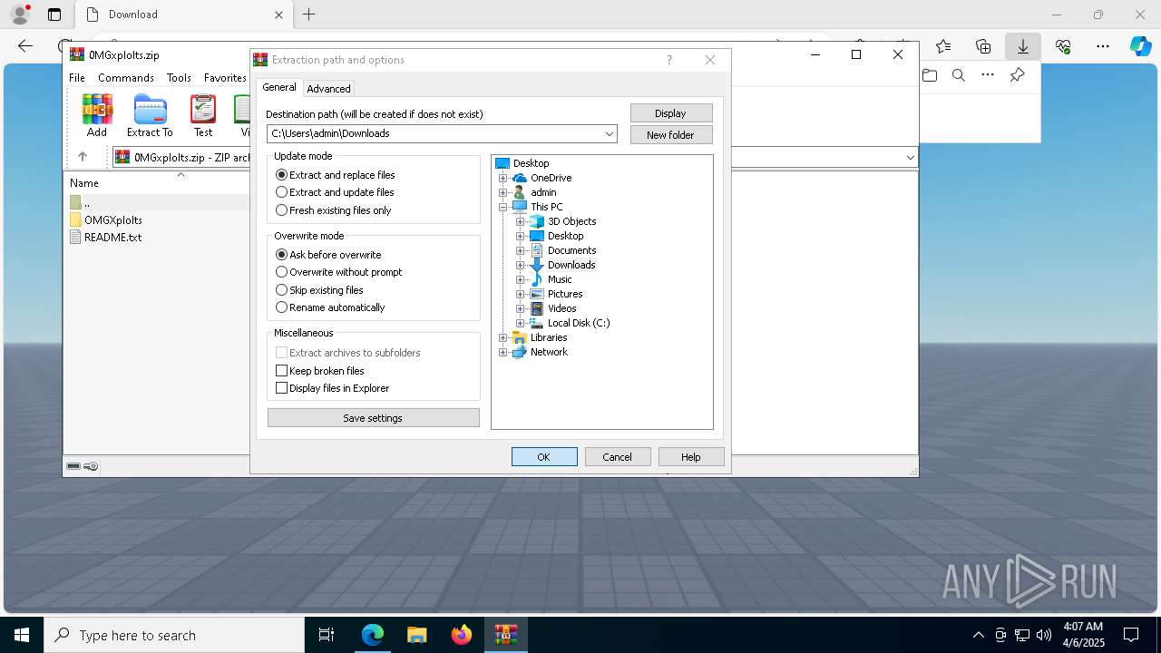1161x653 pixels.
Task: Select Fresh existing files only
Action: [333, 210]
